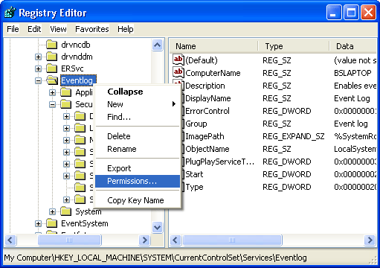Click the Registry Editor title bar icon
Viewport: 380px width, 268px height.
(10, 13)
